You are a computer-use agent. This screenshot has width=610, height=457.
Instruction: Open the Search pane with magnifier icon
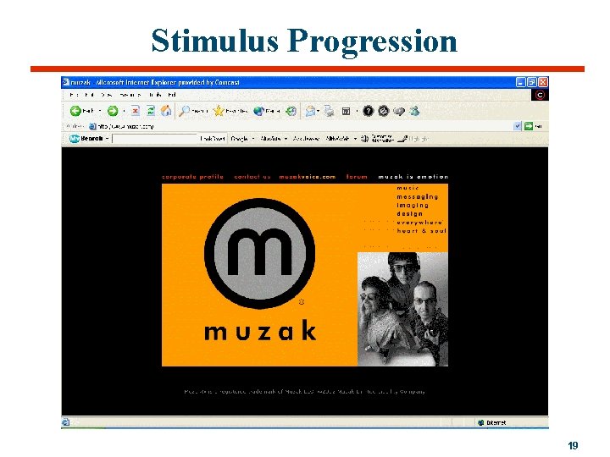(x=184, y=111)
